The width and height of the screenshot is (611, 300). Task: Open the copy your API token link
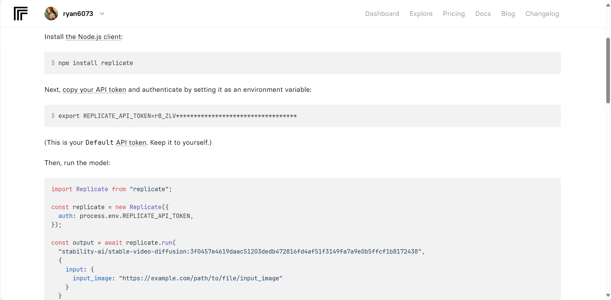coord(94,89)
